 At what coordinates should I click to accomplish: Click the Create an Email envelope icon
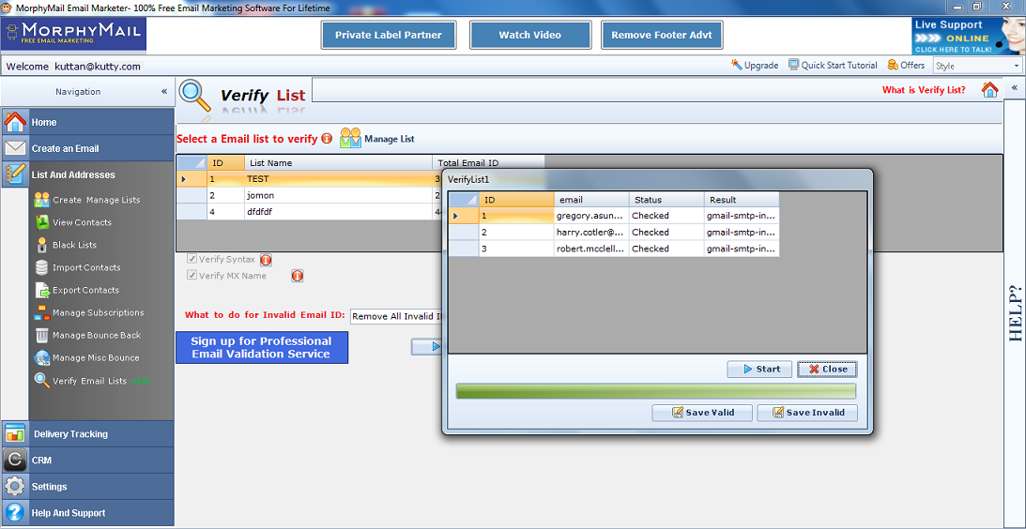coord(15,148)
